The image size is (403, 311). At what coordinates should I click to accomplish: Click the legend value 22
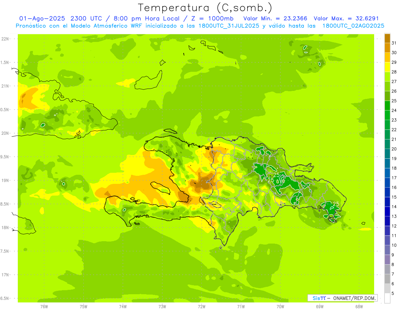(x=394, y=130)
